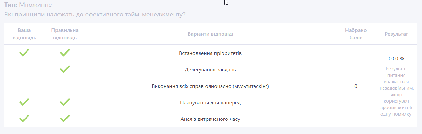Click the Варіанти відповіді column header
Viewport: 422px width, 134px height.
click(210, 34)
